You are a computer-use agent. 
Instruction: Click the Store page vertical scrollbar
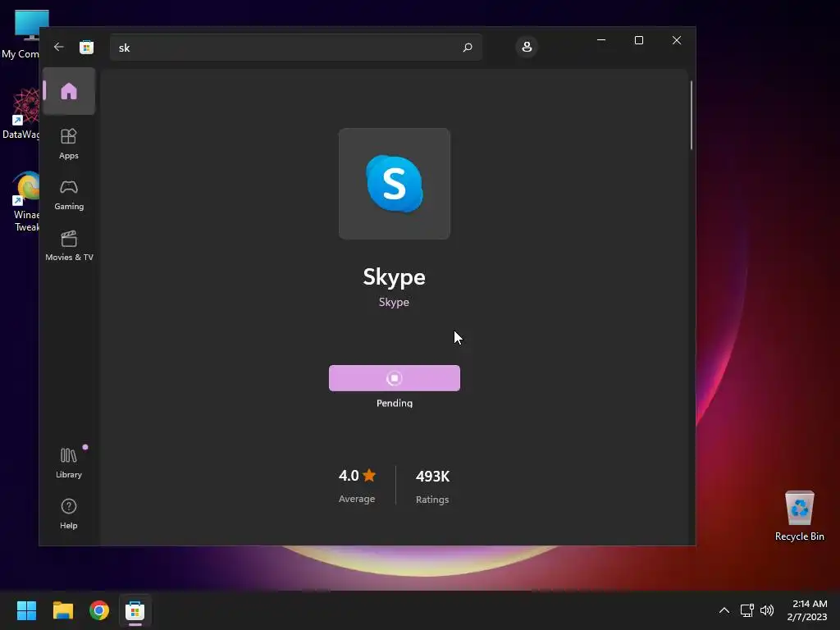click(691, 115)
